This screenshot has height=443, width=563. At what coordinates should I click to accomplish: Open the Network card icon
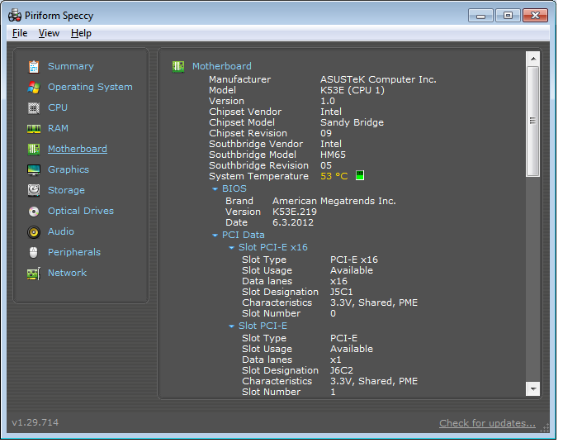pos(34,274)
